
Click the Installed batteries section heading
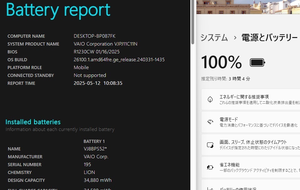[33, 122]
